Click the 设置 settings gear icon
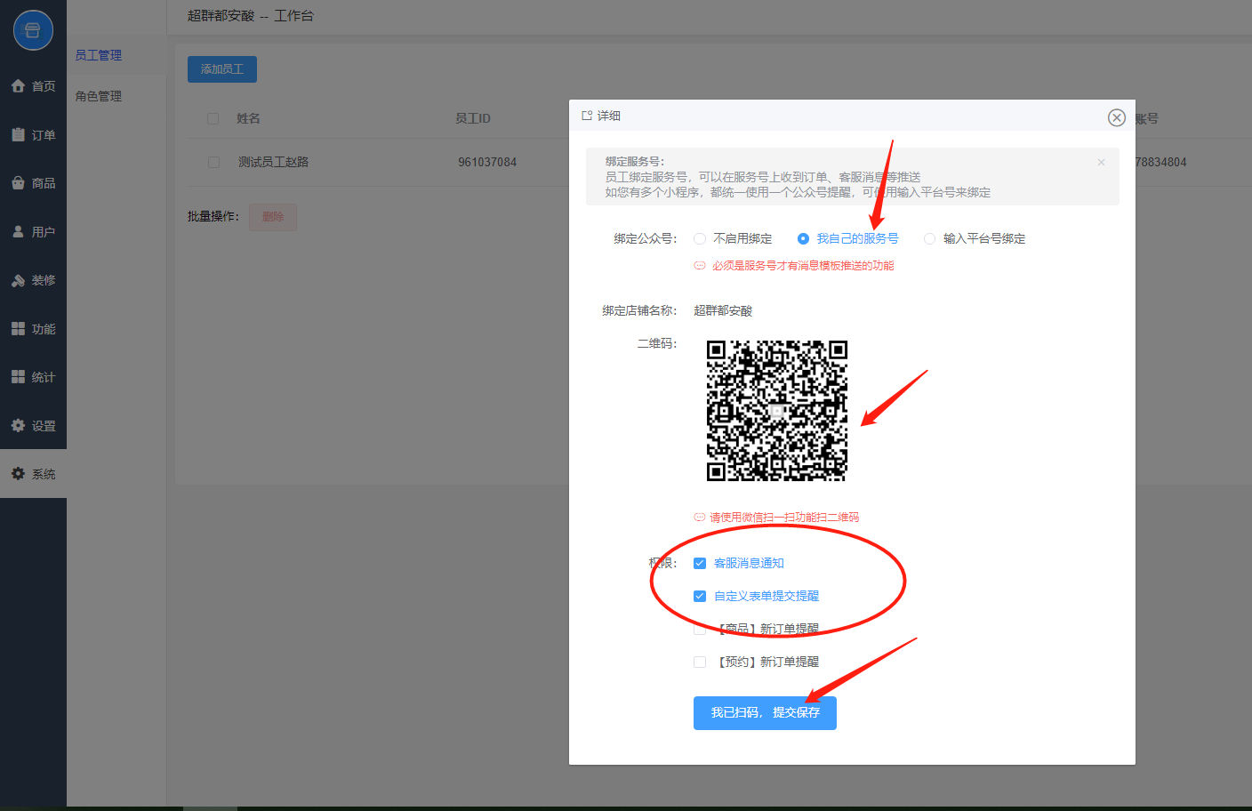This screenshot has height=811, width=1252. [x=18, y=425]
